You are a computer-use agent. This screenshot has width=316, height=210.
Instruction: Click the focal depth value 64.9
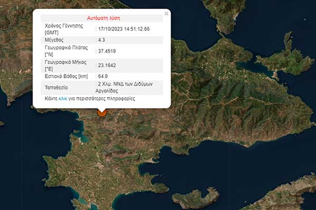(103, 77)
